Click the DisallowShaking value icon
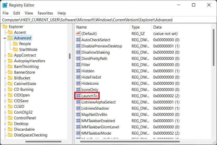Viewport: 217px width, 145px height. 78,52
